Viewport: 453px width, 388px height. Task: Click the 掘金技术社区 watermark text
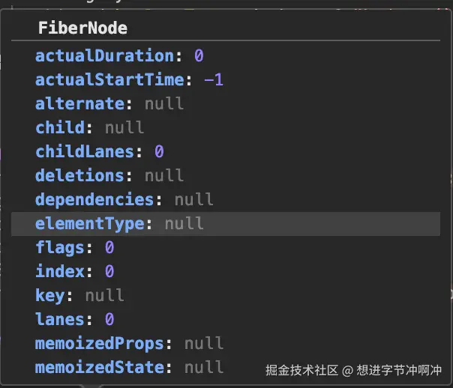(x=303, y=370)
